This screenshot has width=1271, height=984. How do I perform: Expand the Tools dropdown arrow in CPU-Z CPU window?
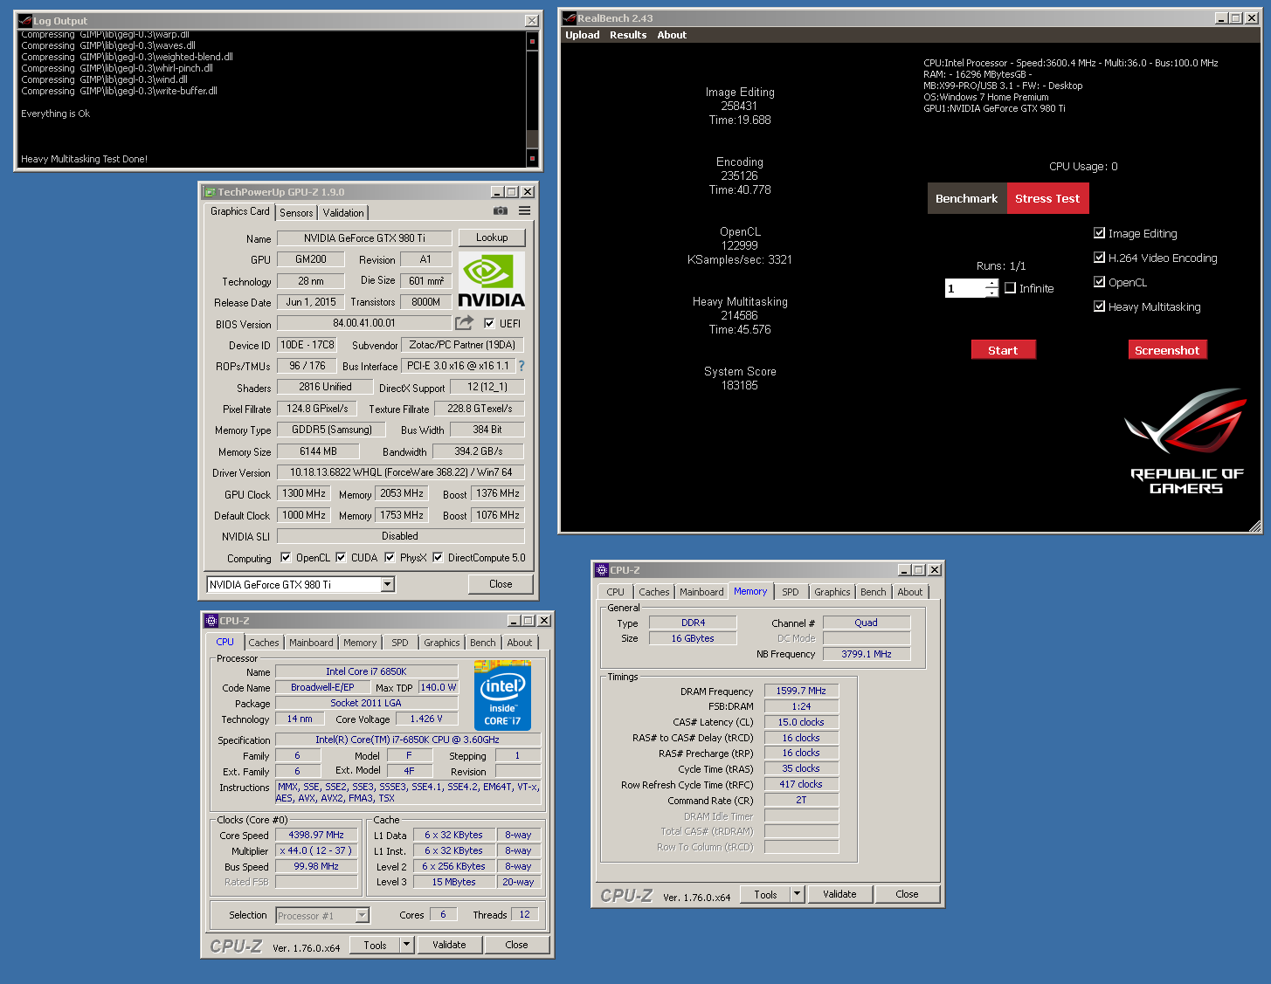406,945
